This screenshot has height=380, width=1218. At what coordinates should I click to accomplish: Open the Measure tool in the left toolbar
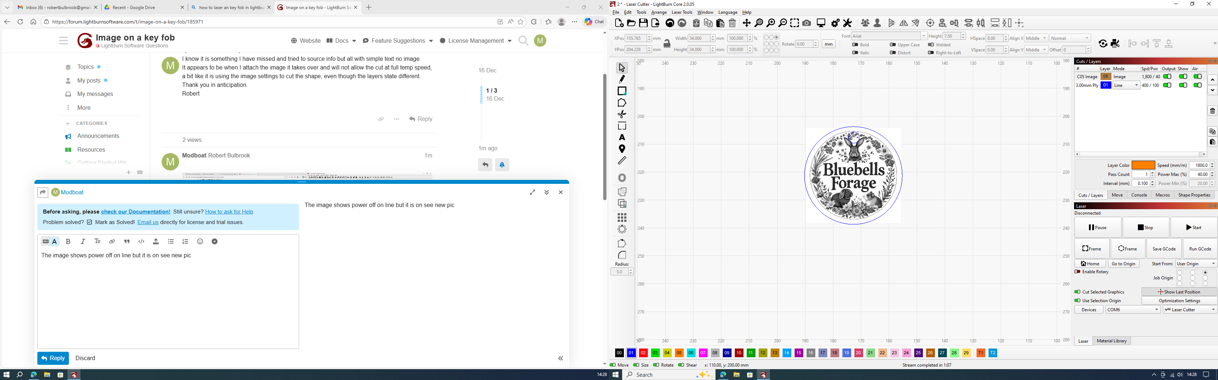pos(622,161)
